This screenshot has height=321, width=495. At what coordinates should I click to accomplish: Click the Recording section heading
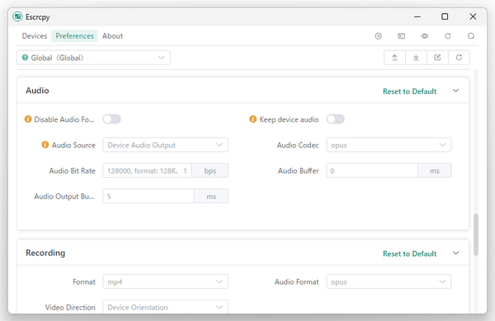coord(45,253)
